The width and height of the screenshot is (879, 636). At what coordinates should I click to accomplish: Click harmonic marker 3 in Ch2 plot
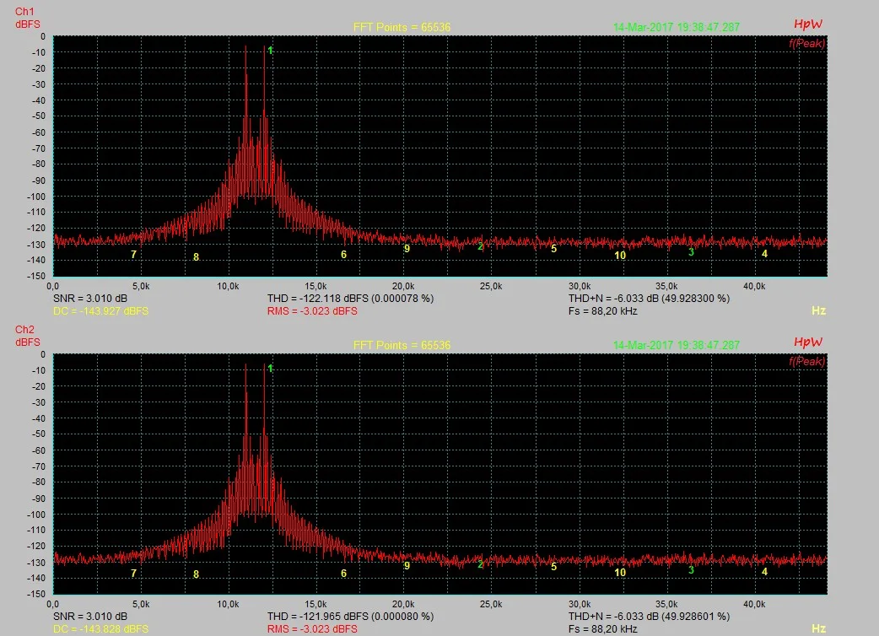click(691, 570)
